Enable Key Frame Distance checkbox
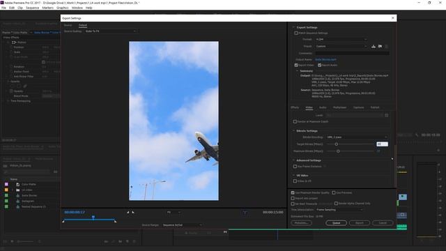The image size is (446, 251). tap(295, 166)
